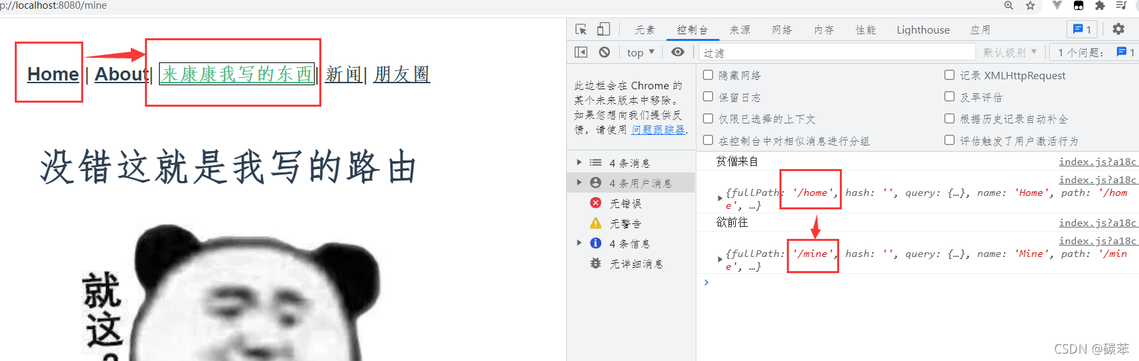The height and width of the screenshot is (361, 1139).
Task: Switch to the 元素 tab
Action: (645, 30)
